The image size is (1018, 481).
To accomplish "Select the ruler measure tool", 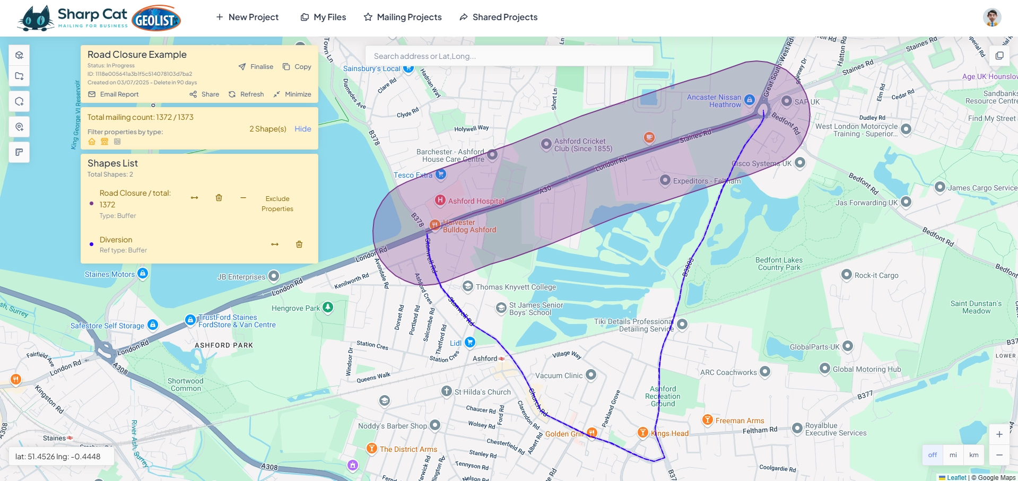I will [19, 152].
